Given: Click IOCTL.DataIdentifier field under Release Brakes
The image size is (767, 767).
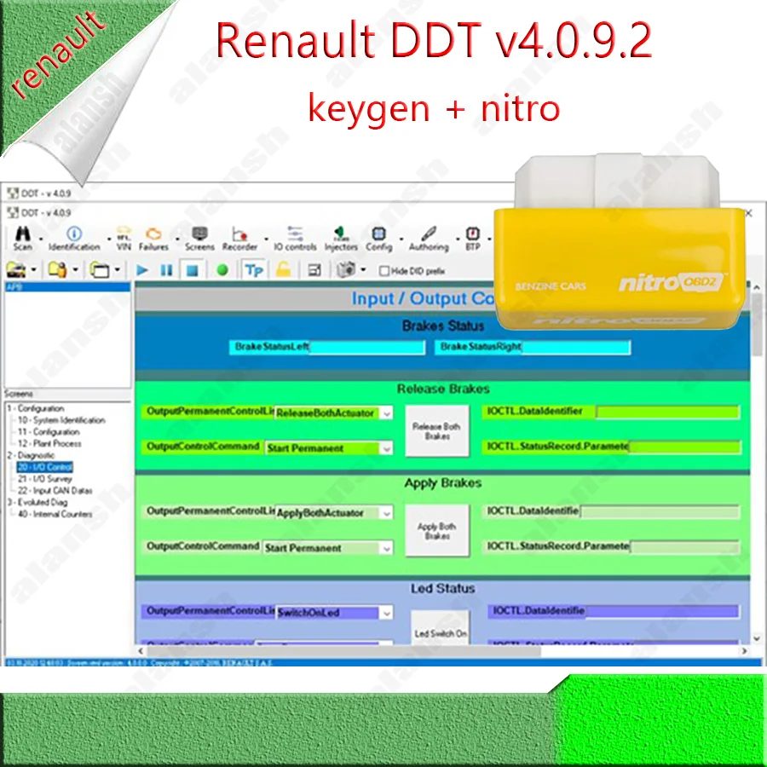Looking at the screenshot, I should tap(667, 412).
